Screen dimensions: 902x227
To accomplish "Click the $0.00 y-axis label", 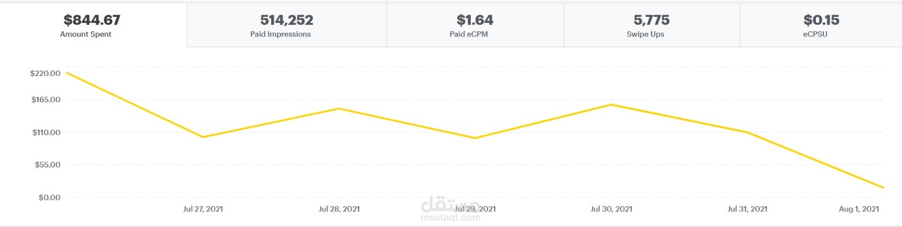I will pos(49,197).
